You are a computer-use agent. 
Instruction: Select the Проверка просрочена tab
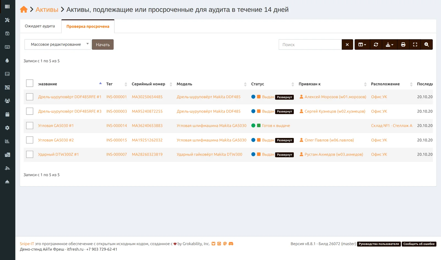pos(88,26)
